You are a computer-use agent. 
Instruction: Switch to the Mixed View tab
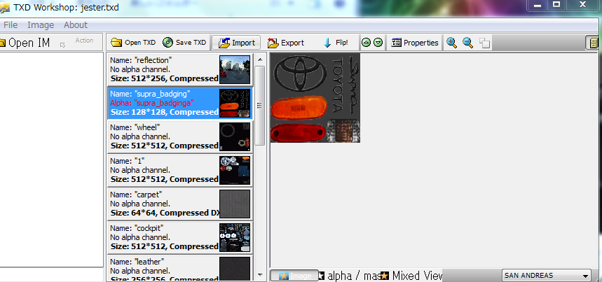pyautogui.click(x=411, y=276)
